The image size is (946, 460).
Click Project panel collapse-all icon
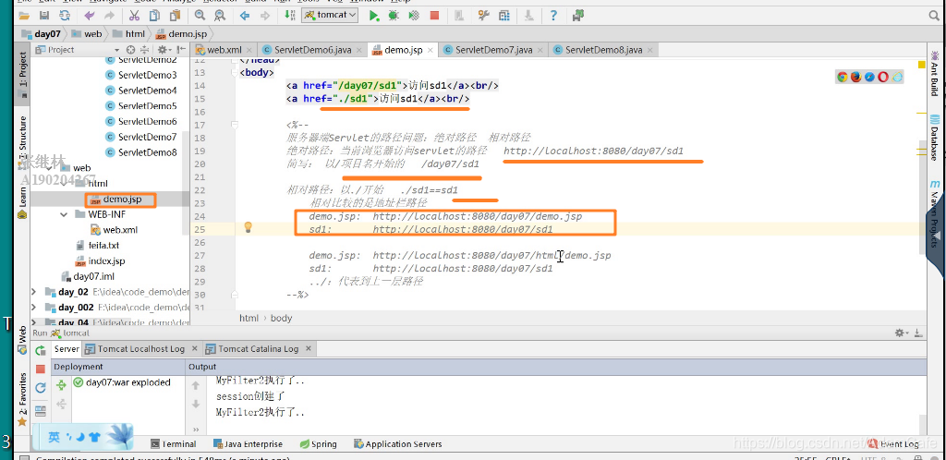[145, 50]
